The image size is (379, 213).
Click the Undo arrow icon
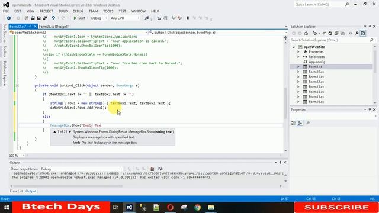(x=53, y=18)
